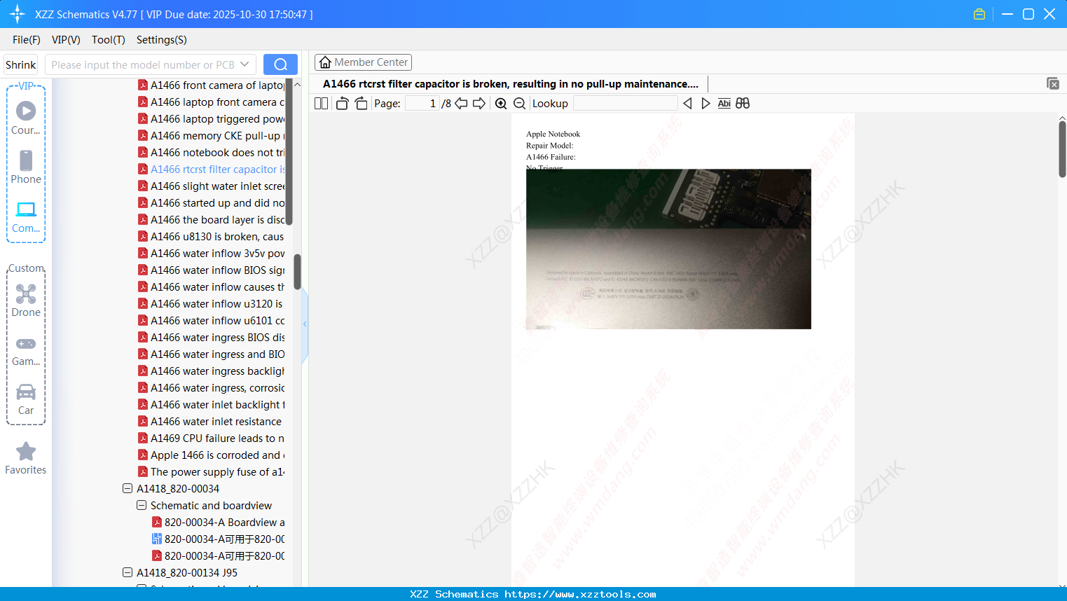Screen dimensions: 1067x601
Task: Zoom out of the document
Action: (519, 103)
